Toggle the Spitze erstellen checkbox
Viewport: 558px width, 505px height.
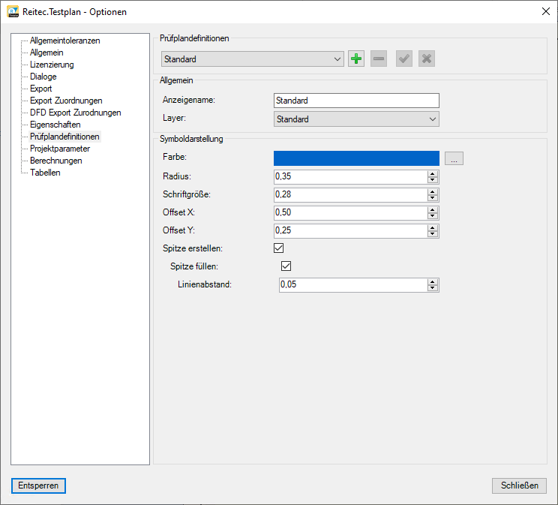[x=279, y=248]
